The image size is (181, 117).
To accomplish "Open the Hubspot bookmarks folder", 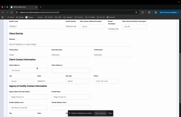I will [68, 17].
